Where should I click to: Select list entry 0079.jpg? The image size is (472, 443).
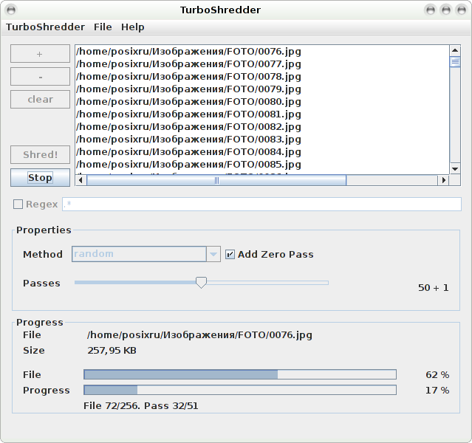pyautogui.click(x=262, y=89)
